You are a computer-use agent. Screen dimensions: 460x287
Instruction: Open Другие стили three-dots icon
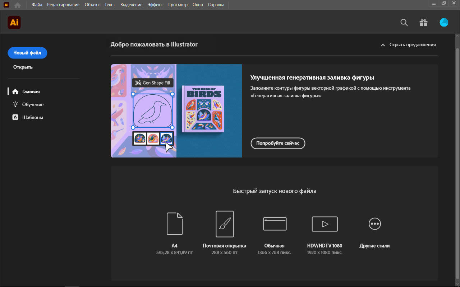click(374, 224)
